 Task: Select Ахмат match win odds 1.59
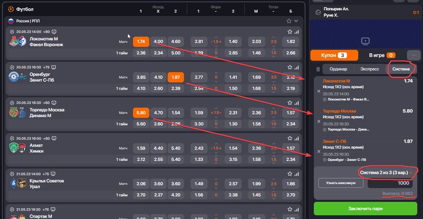point(141,148)
